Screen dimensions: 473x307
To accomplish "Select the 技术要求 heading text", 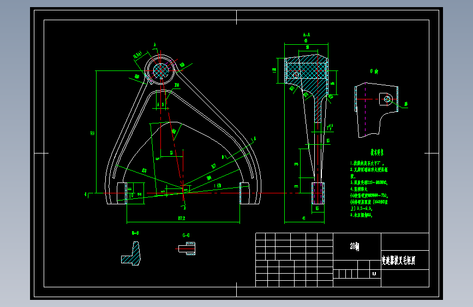I will [377, 152].
